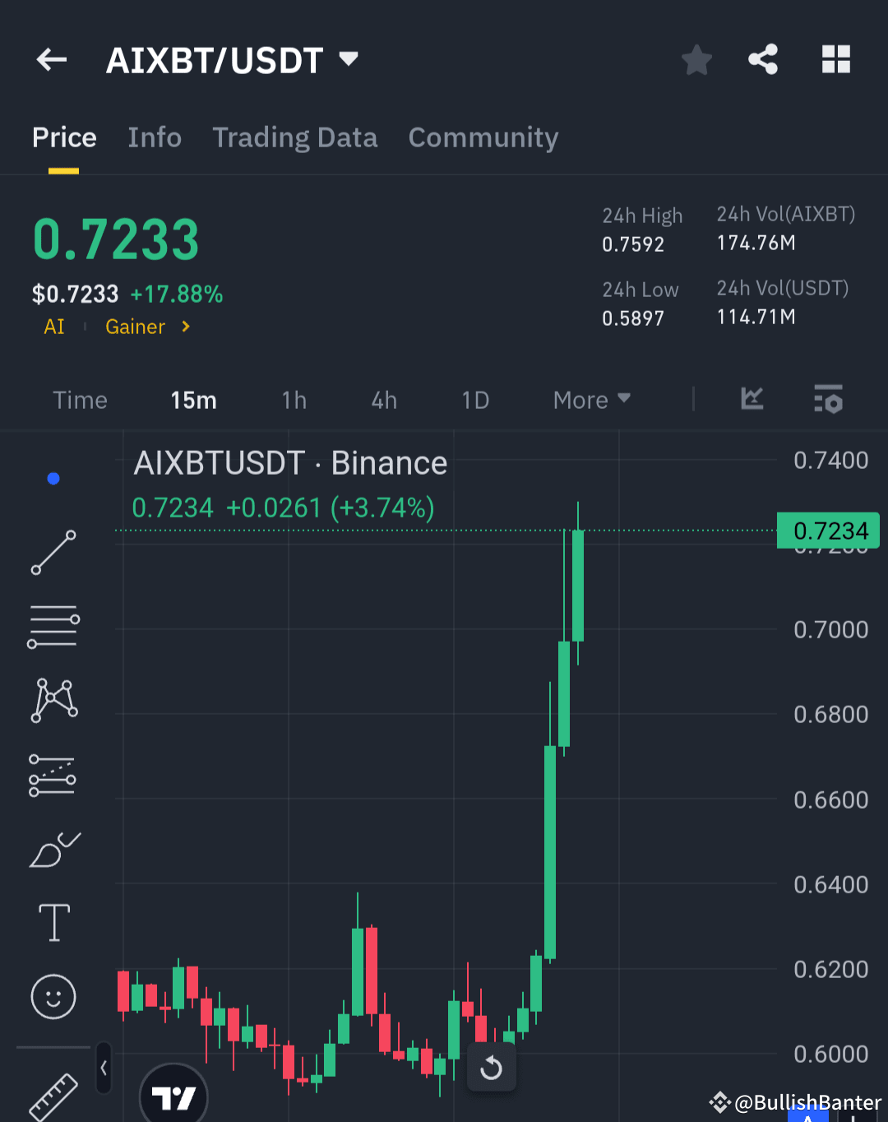Toggle the chart style view

coord(752,400)
